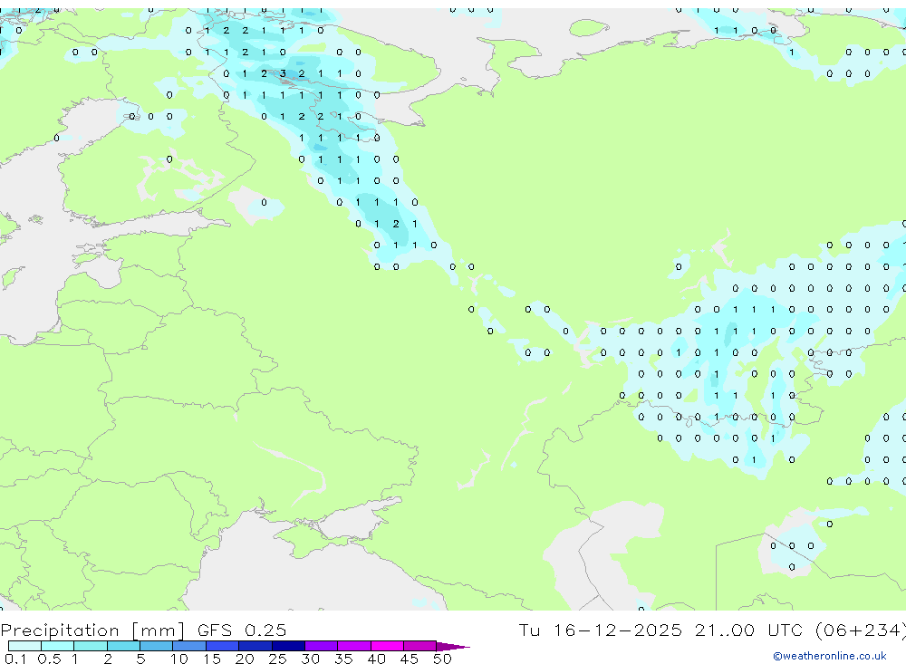906x664 pixels.
Task: Click the '50' legend scale label
Action: click(x=442, y=659)
